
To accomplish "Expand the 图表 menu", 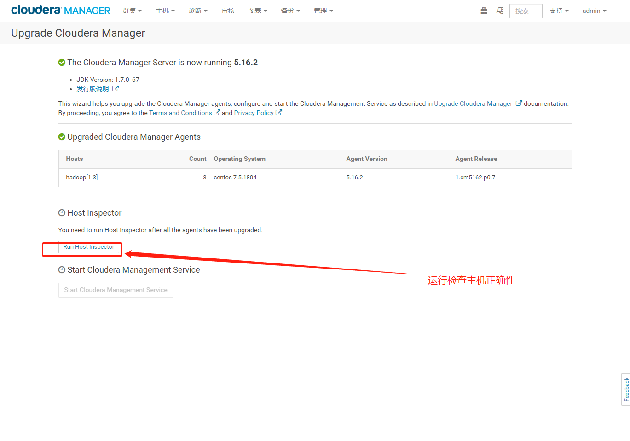I will [258, 11].
